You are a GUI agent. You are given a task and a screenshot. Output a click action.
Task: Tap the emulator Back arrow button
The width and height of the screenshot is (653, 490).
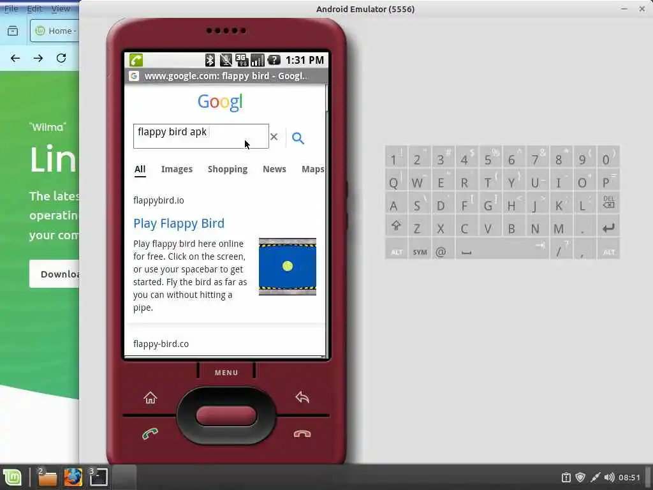pos(302,397)
